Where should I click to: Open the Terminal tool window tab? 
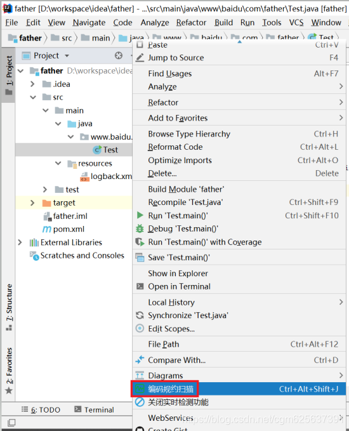95,409
